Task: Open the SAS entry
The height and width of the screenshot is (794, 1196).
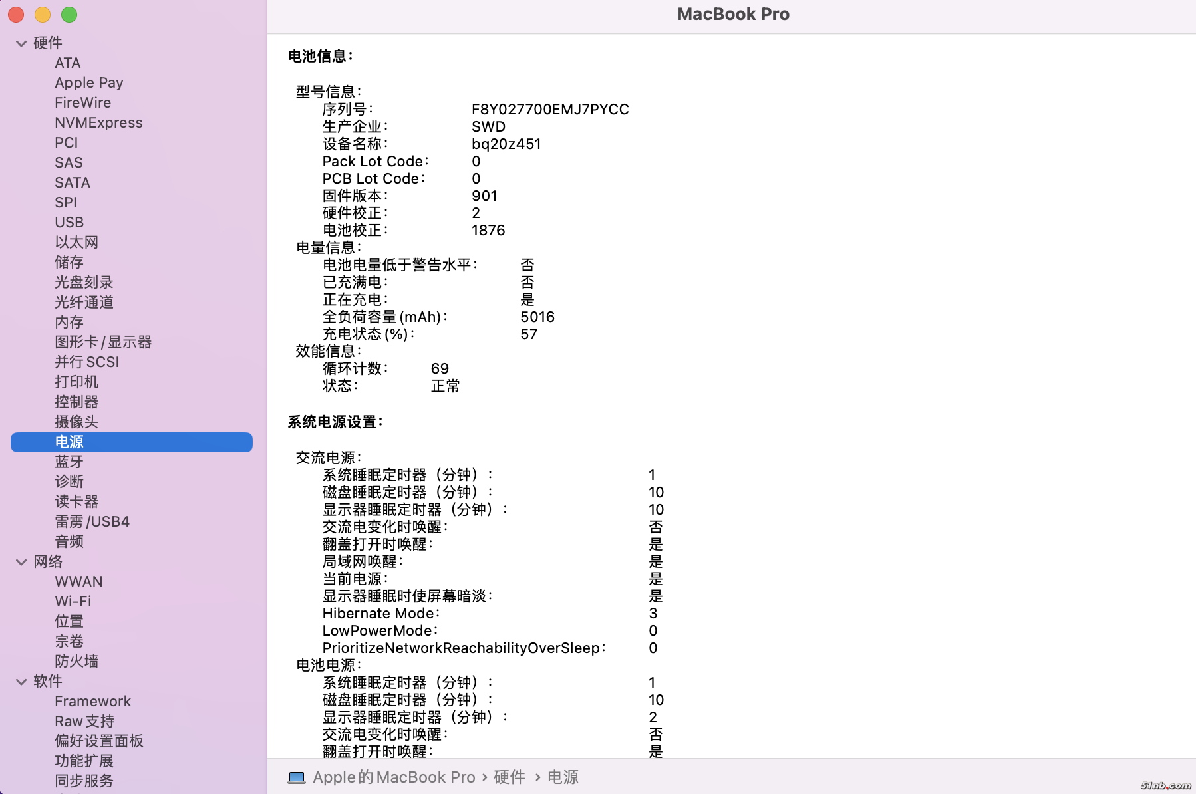Action: (x=69, y=163)
